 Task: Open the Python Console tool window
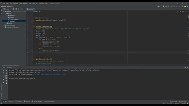49,101
